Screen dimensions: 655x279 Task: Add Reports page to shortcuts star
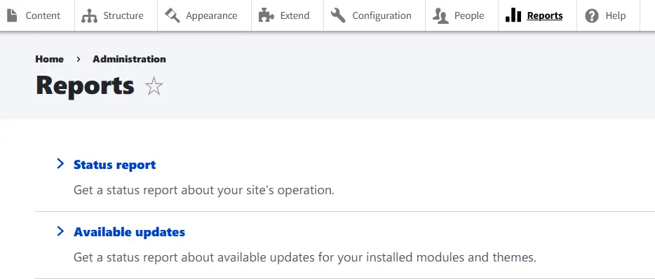[x=154, y=86]
